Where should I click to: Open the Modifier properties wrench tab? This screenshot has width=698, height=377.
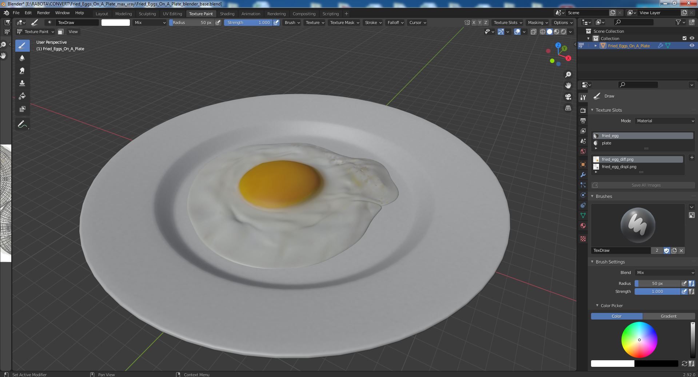tap(583, 175)
